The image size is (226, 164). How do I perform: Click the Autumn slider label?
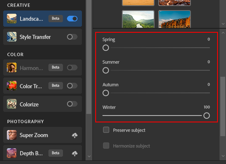pyautogui.click(x=111, y=85)
